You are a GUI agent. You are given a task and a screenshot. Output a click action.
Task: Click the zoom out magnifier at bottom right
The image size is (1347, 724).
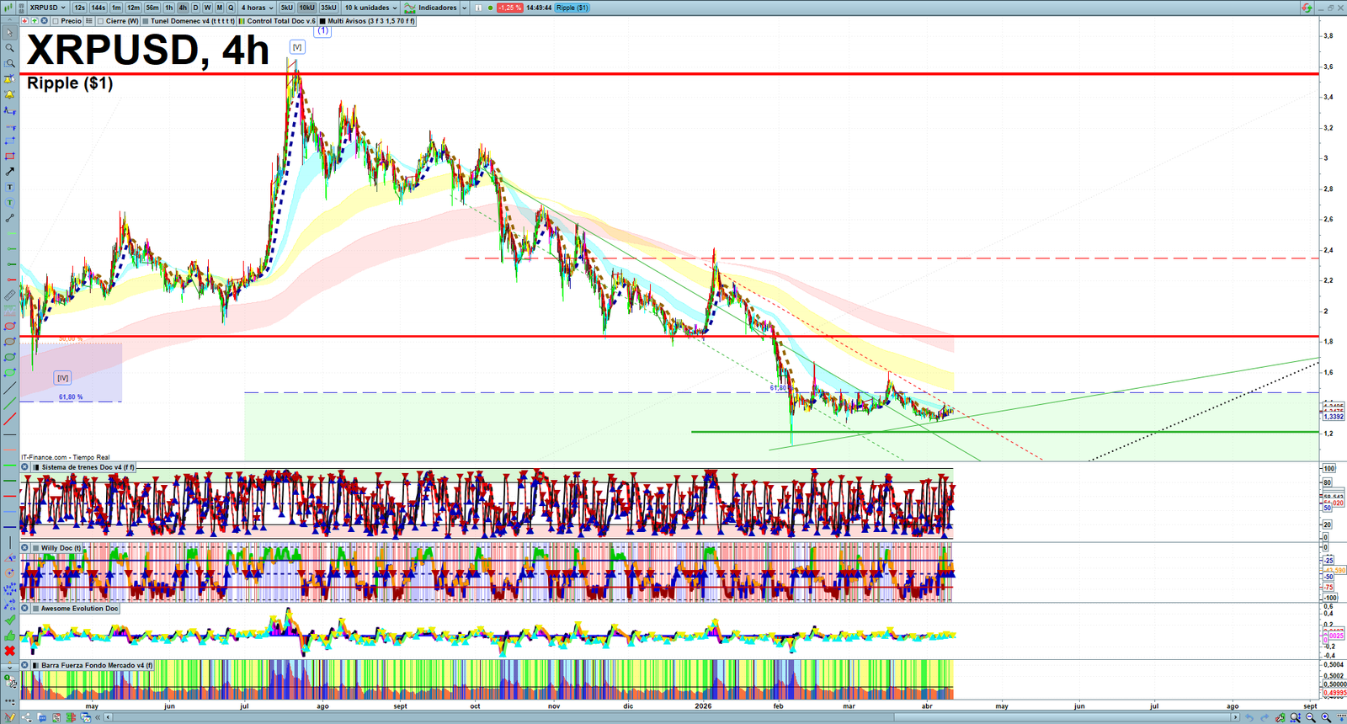point(1311,717)
